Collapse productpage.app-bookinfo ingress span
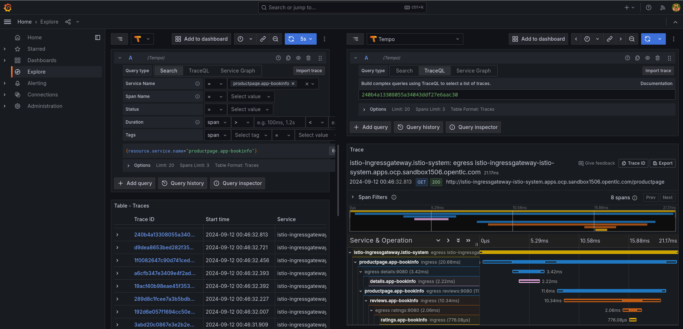Screen dimensions: 683x329 click(355, 262)
